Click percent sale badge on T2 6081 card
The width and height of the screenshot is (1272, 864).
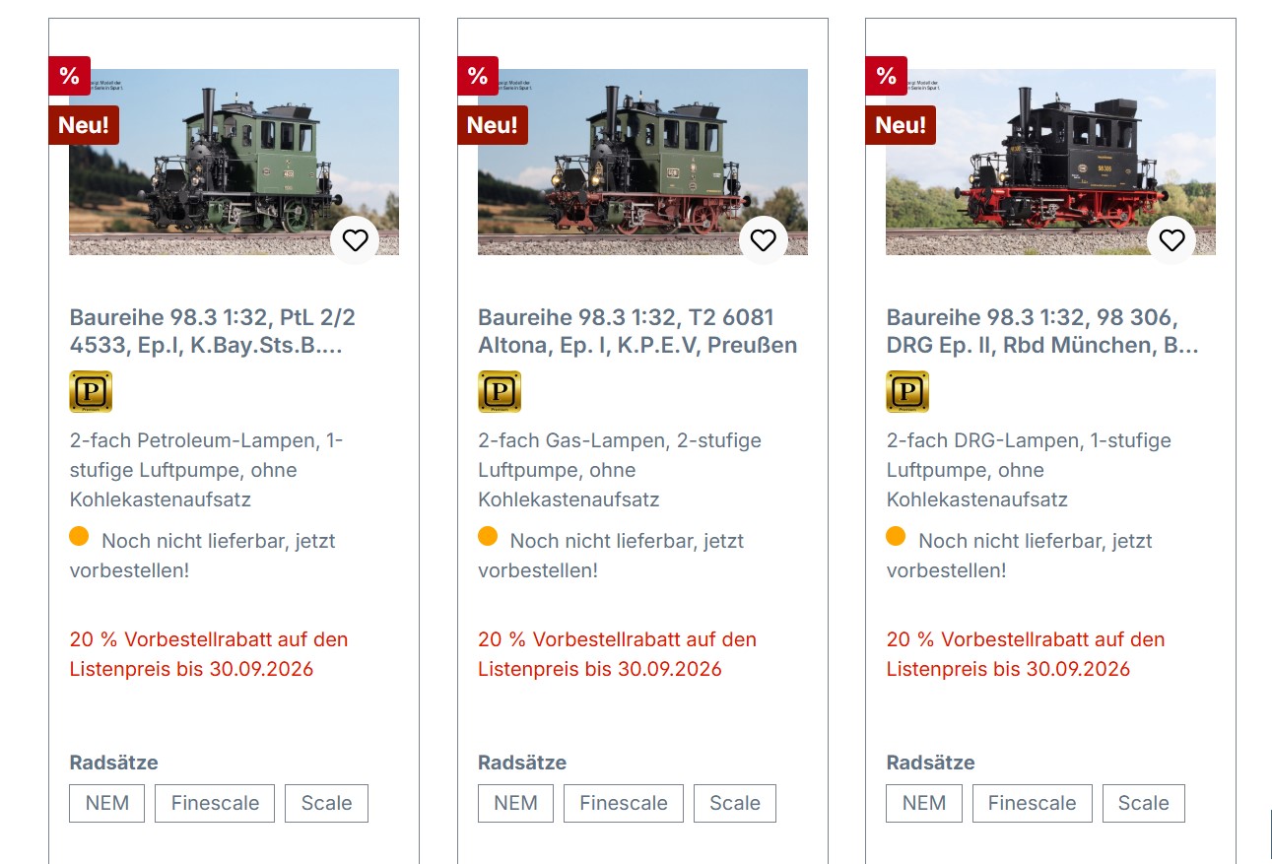[x=478, y=76]
